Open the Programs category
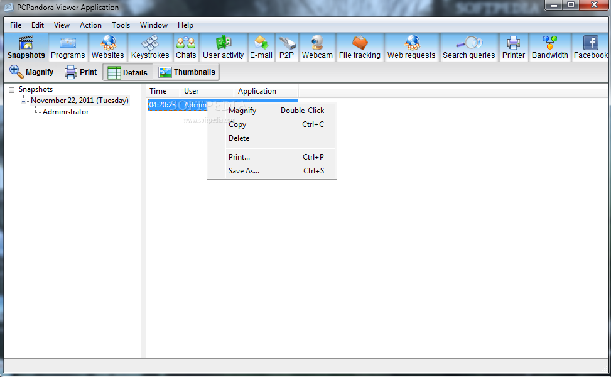This screenshot has width=611, height=377. (x=68, y=47)
